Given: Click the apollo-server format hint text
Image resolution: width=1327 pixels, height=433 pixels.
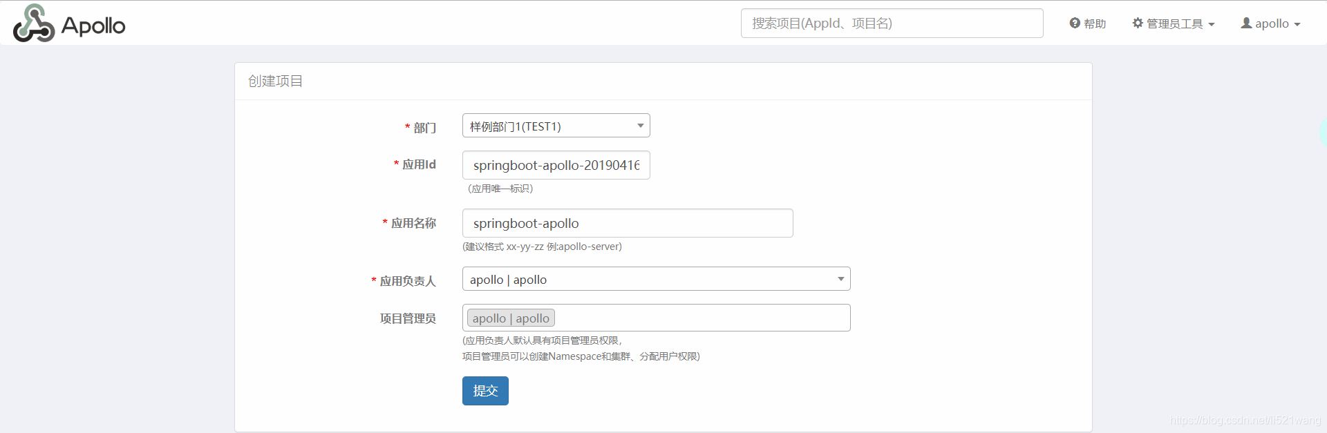Looking at the screenshot, I should [x=542, y=247].
